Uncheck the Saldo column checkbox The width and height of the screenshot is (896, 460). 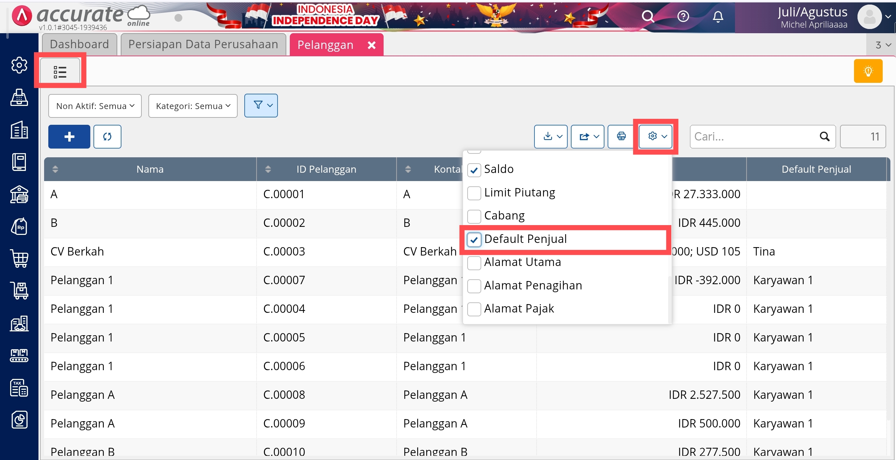pos(474,170)
